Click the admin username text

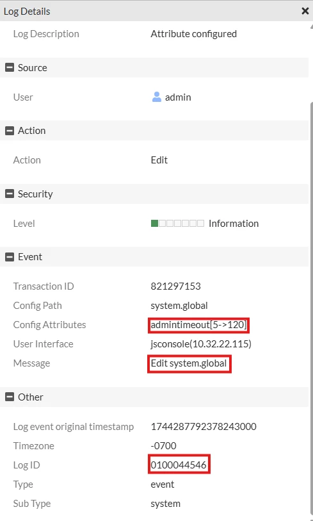[178, 97]
